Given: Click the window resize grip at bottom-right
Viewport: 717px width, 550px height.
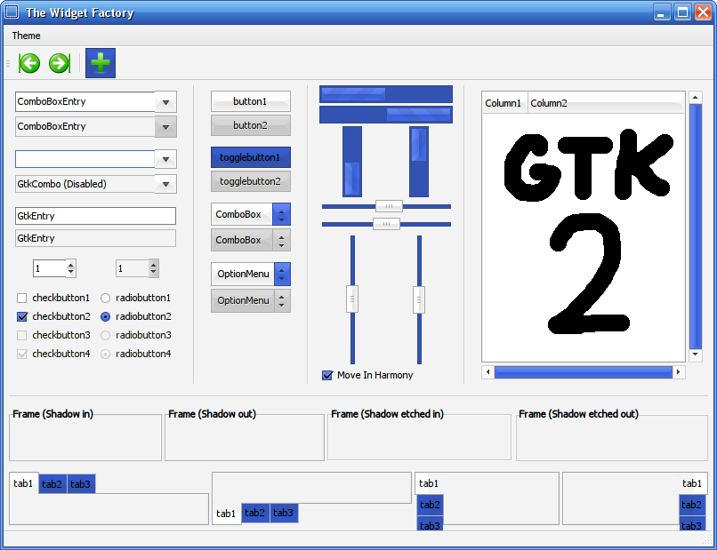Looking at the screenshot, I should click(707, 540).
